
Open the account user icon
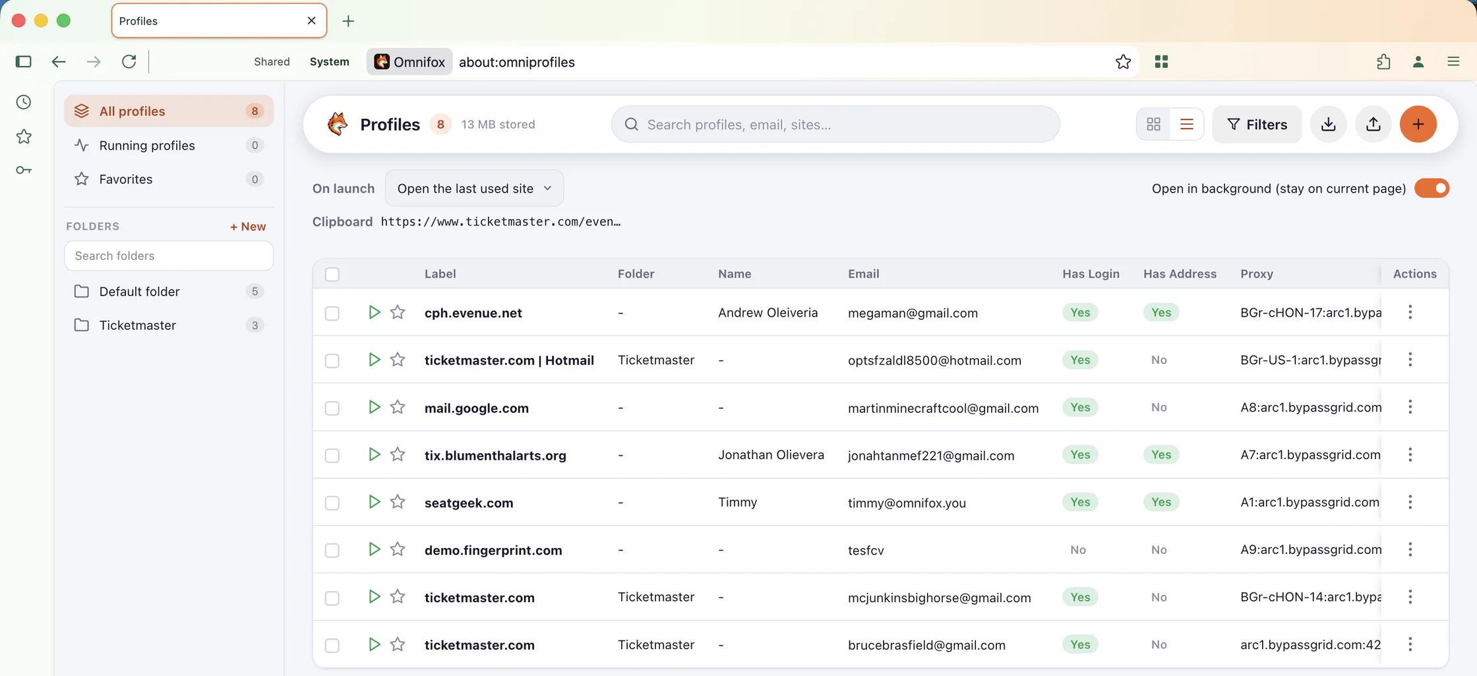(1418, 61)
